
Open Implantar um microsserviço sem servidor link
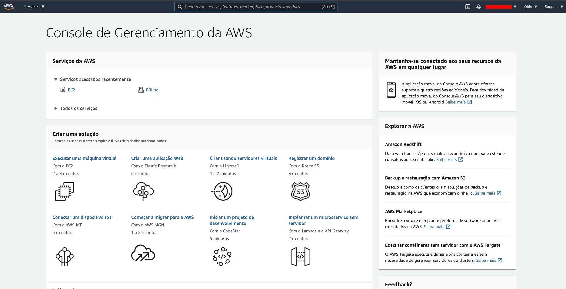323,220
